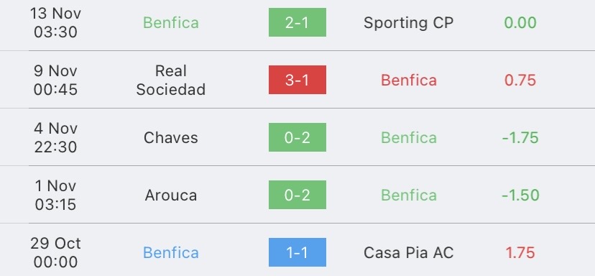The width and height of the screenshot is (595, 276).
Task: Open the Chaves team link
Action: 171,137
